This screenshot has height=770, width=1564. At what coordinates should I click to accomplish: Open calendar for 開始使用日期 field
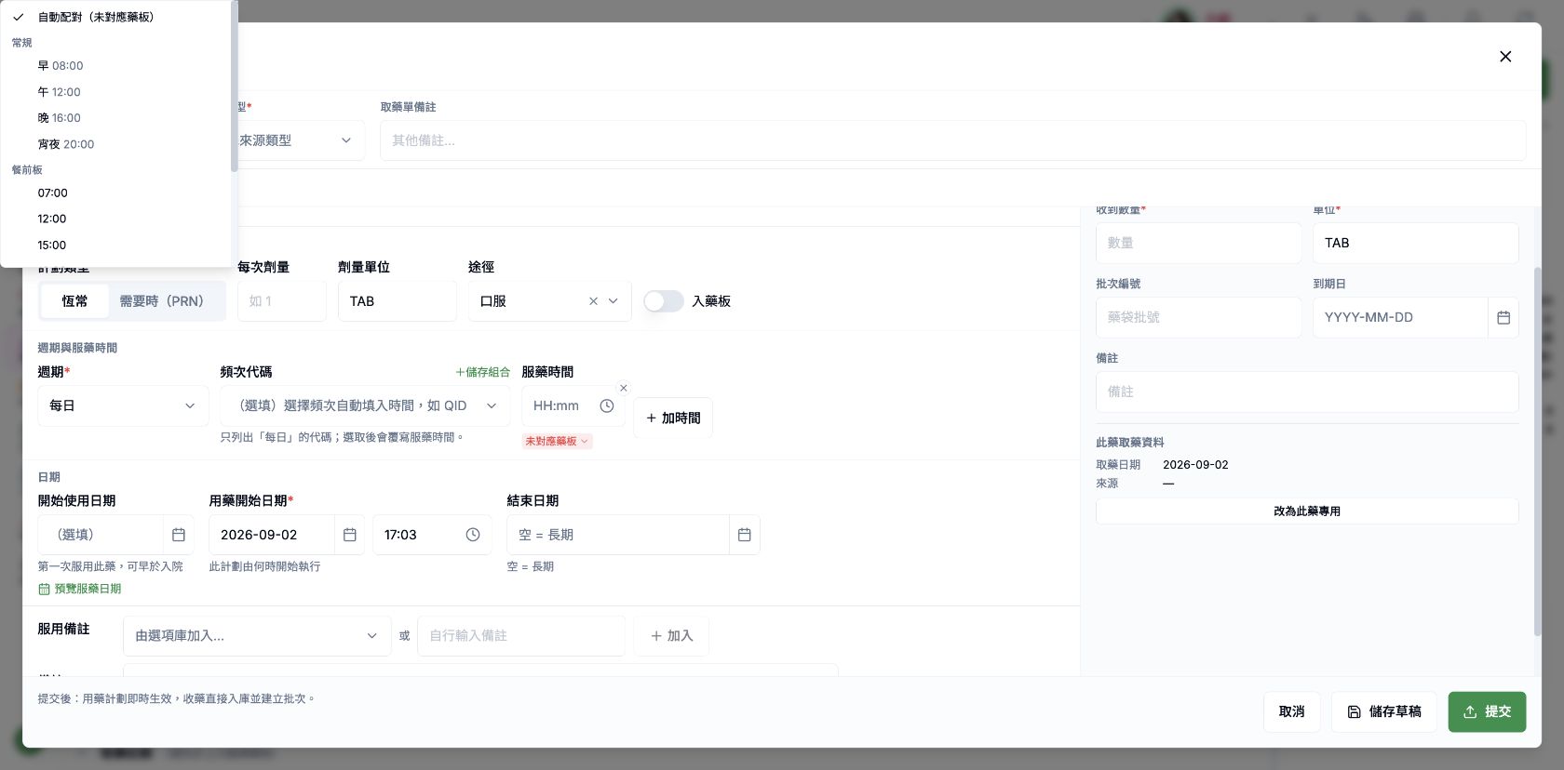[x=179, y=535]
